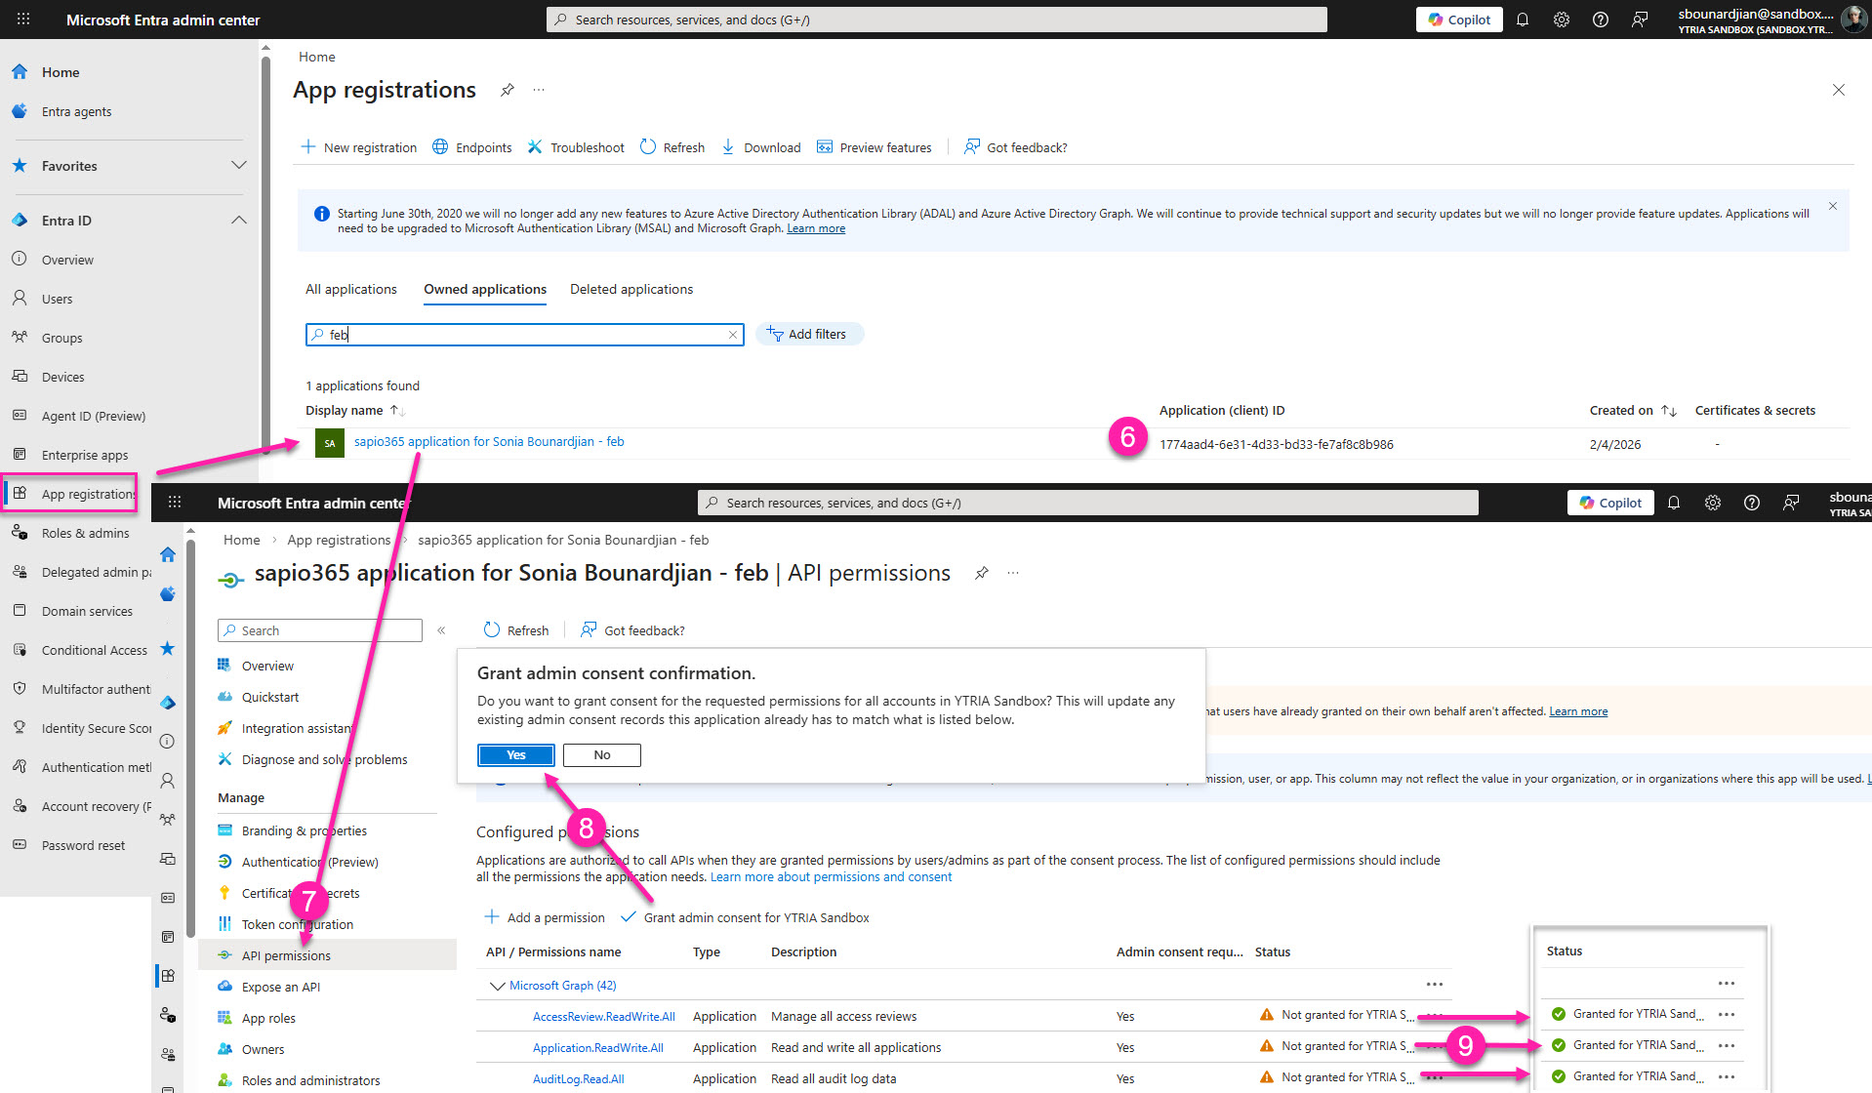
Task: Click the Endpoints globe icon
Action: tap(440, 147)
